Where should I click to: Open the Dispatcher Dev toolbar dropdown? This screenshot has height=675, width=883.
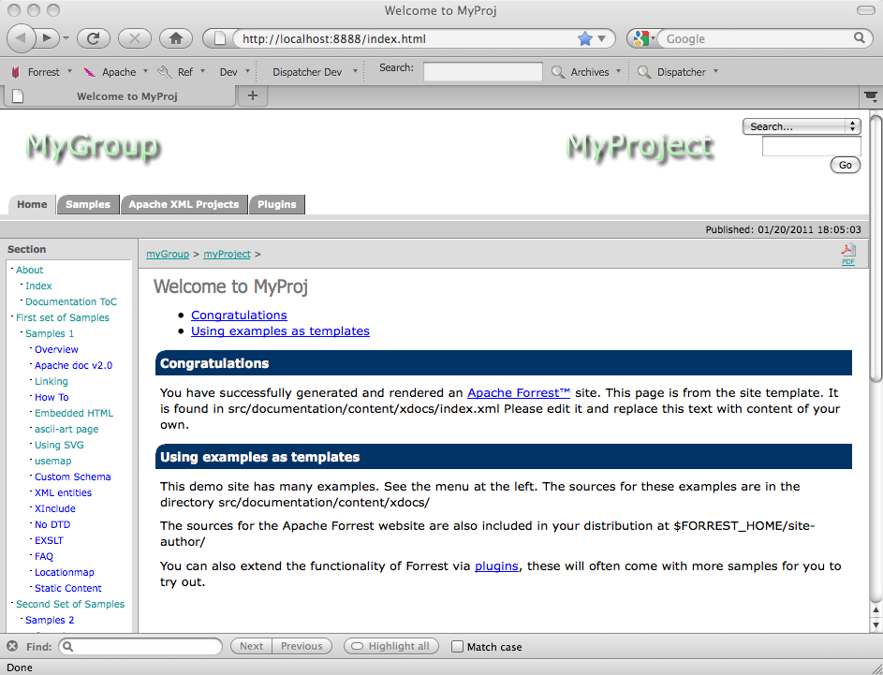click(314, 72)
